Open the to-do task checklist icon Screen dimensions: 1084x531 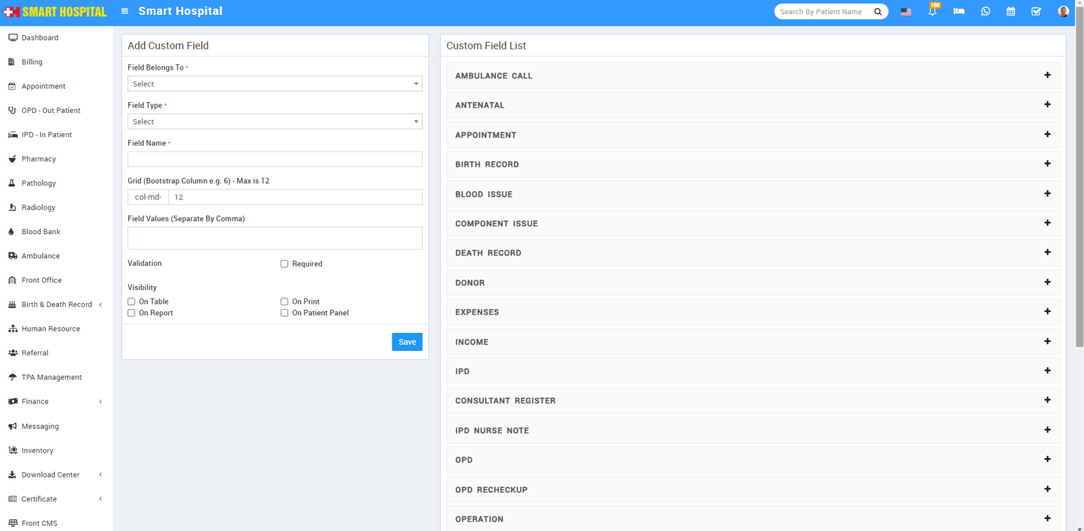[1036, 11]
